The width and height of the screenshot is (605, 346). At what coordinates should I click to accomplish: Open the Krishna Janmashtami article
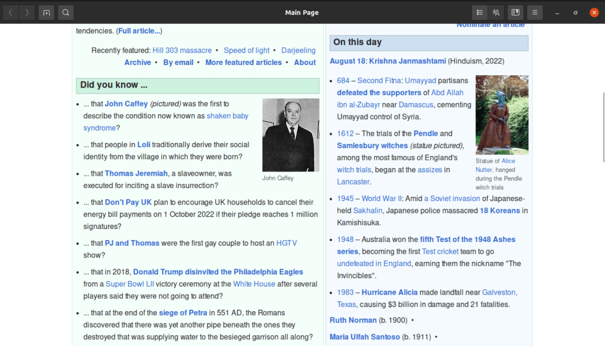pos(408,61)
